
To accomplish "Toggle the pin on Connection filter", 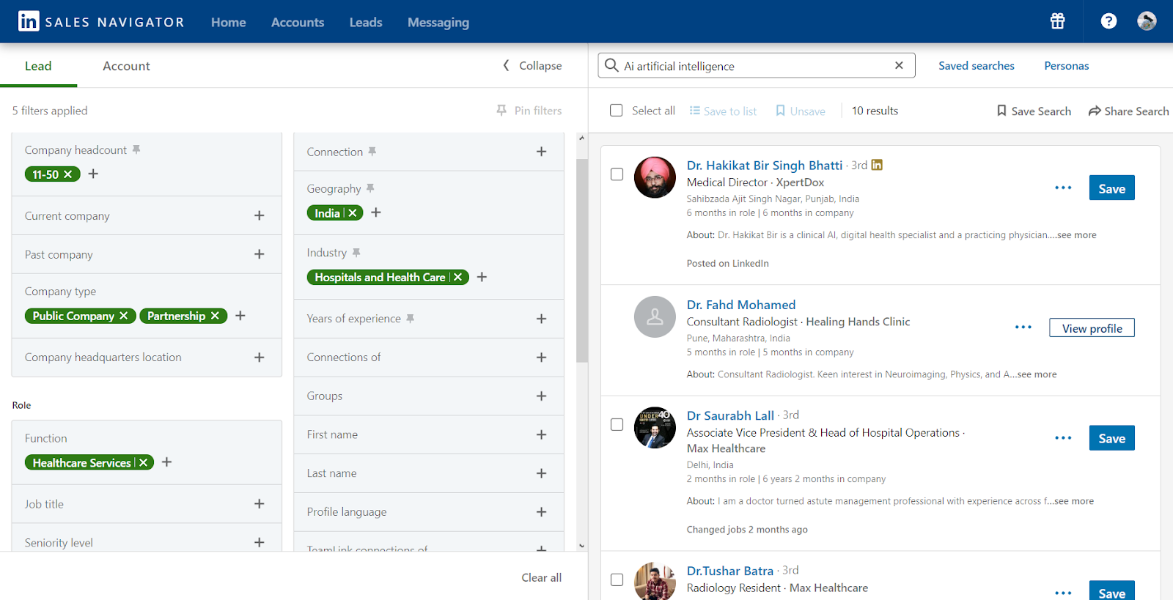I will pos(372,152).
